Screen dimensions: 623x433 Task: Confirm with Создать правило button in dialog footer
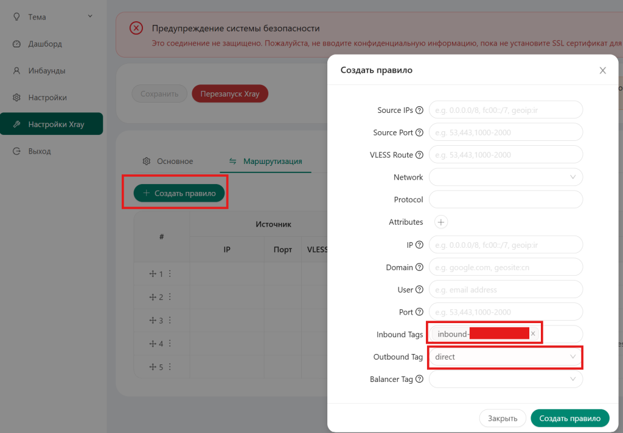(x=569, y=418)
